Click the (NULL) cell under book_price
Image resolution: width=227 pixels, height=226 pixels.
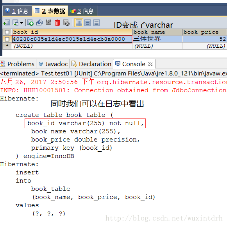pyautogui.click(x=205, y=46)
